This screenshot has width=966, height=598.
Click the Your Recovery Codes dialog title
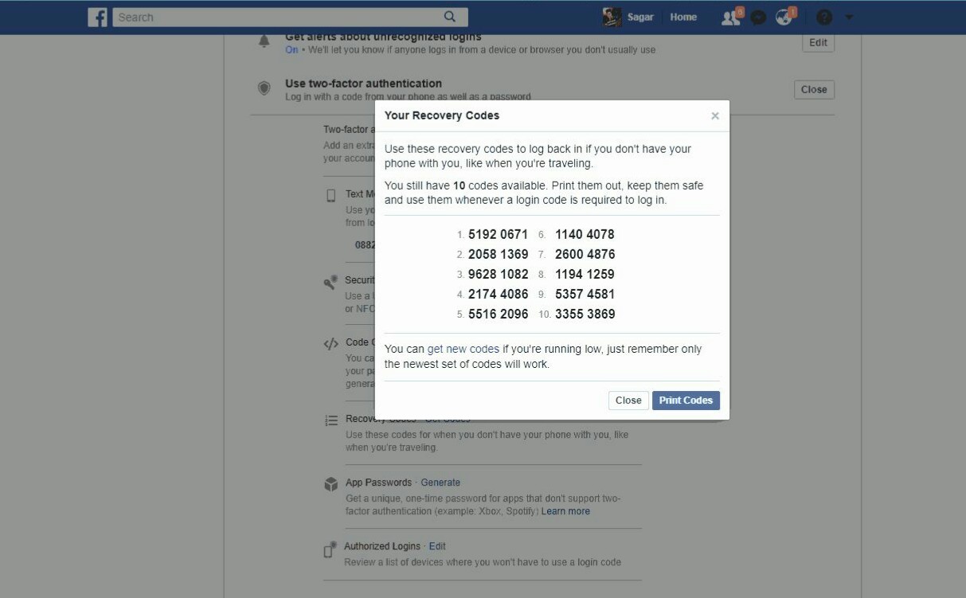tap(442, 115)
